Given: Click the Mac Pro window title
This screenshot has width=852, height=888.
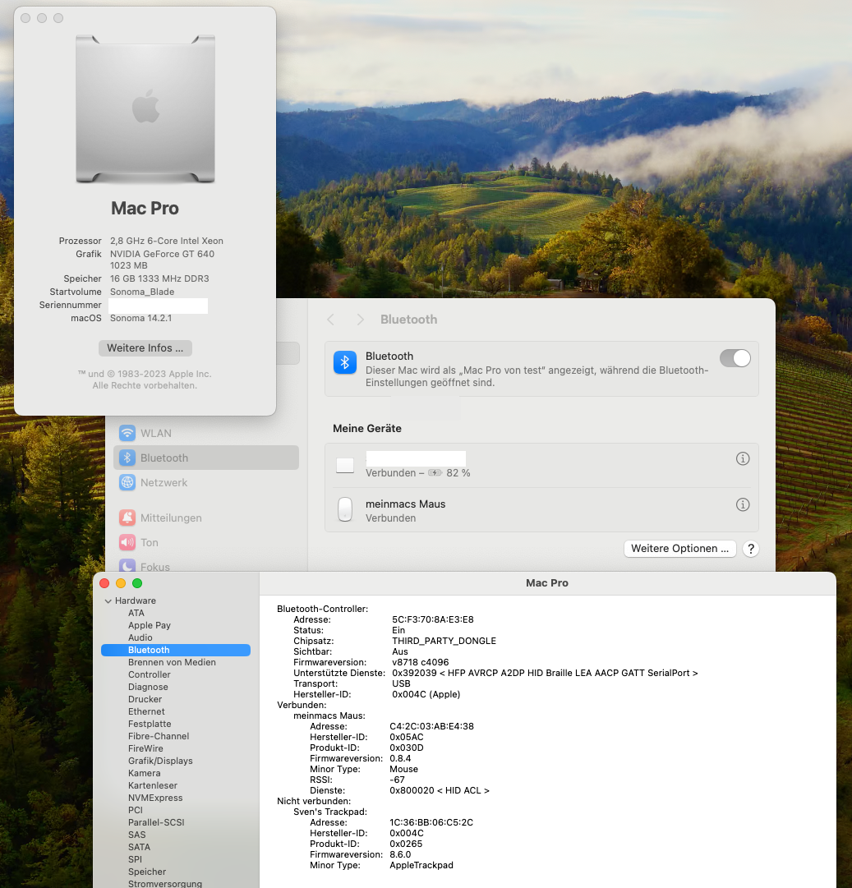Looking at the screenshot, I should point(547,583).
